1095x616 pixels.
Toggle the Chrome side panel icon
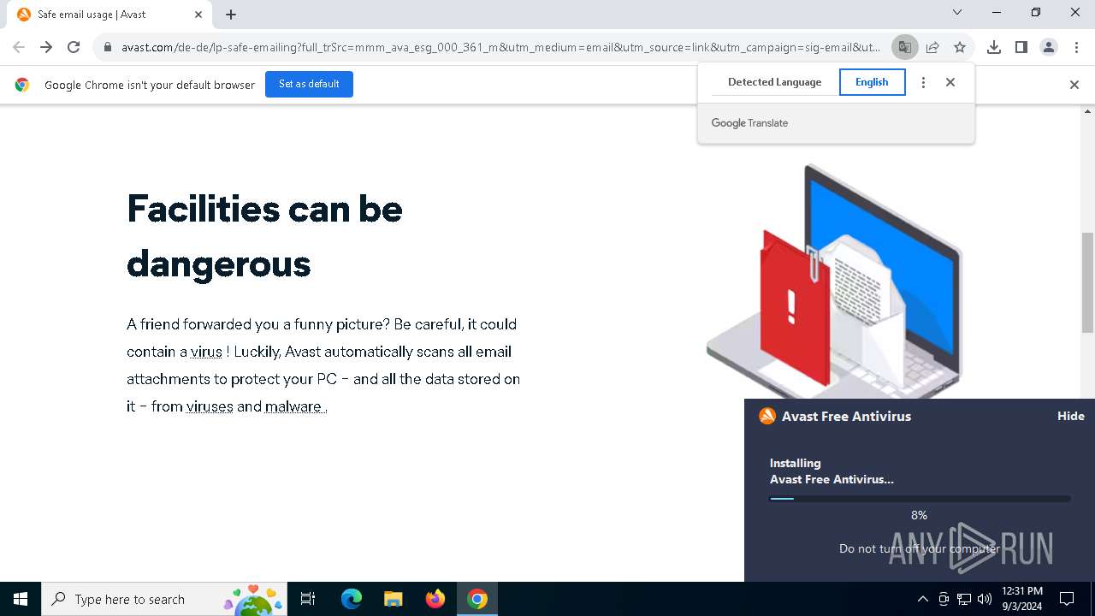(1021, 47)
